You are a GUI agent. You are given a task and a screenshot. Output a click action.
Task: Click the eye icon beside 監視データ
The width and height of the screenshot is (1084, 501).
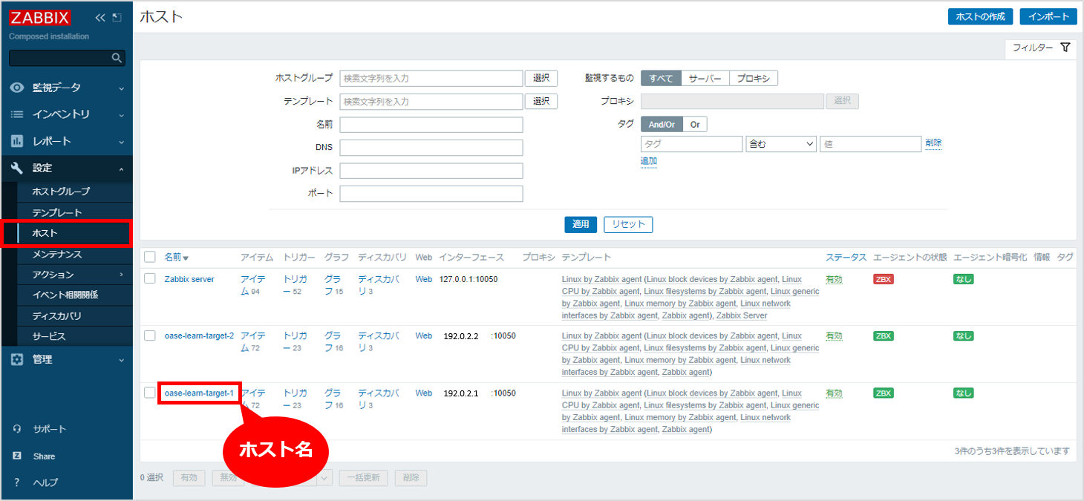[17, 88]
